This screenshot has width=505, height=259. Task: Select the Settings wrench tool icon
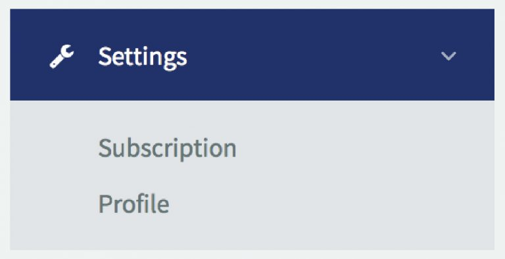coord(62,57)
